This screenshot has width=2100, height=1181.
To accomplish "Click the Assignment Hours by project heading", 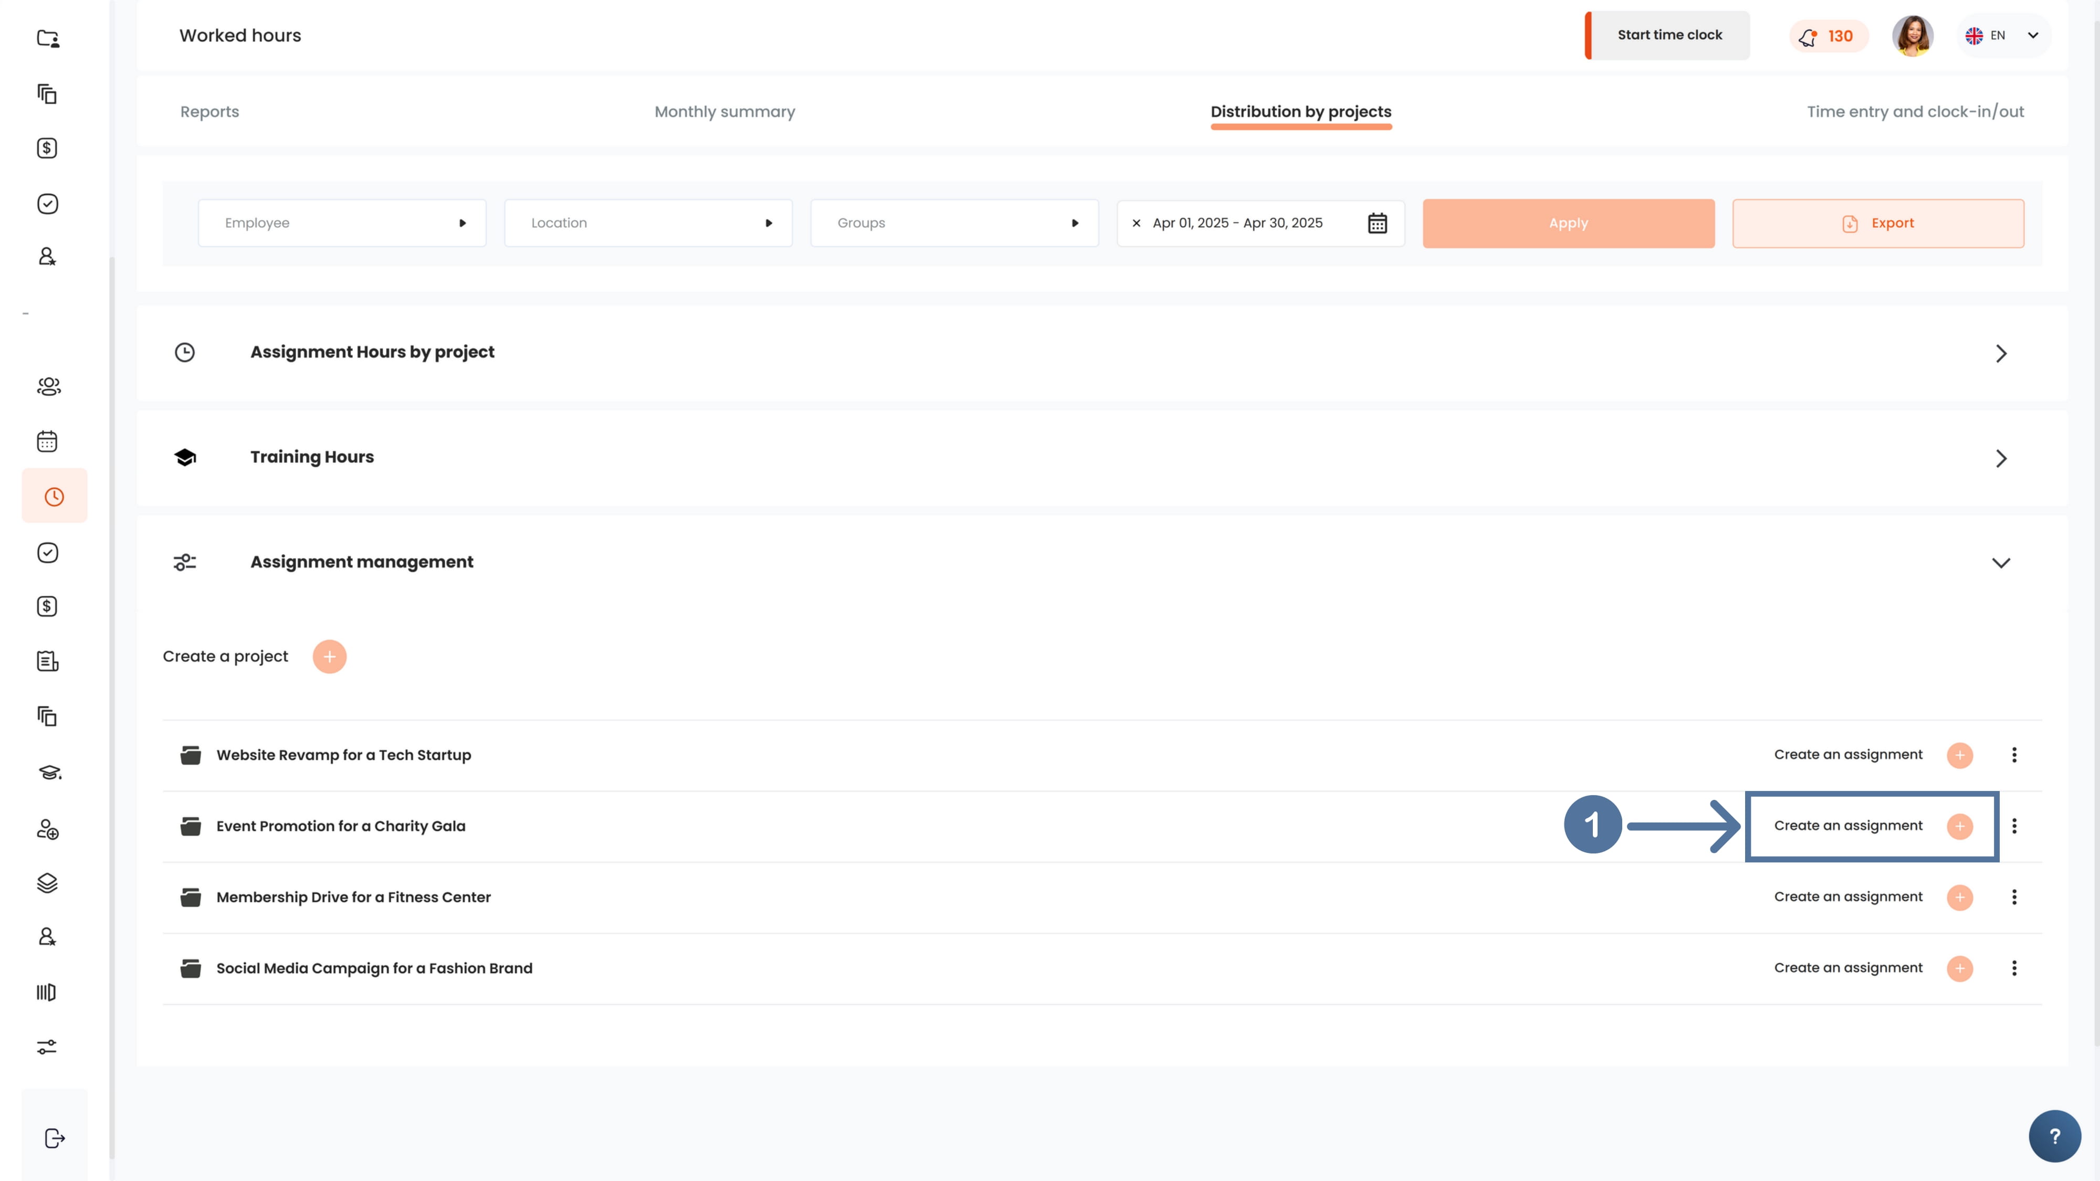I will tap(372, 352).
